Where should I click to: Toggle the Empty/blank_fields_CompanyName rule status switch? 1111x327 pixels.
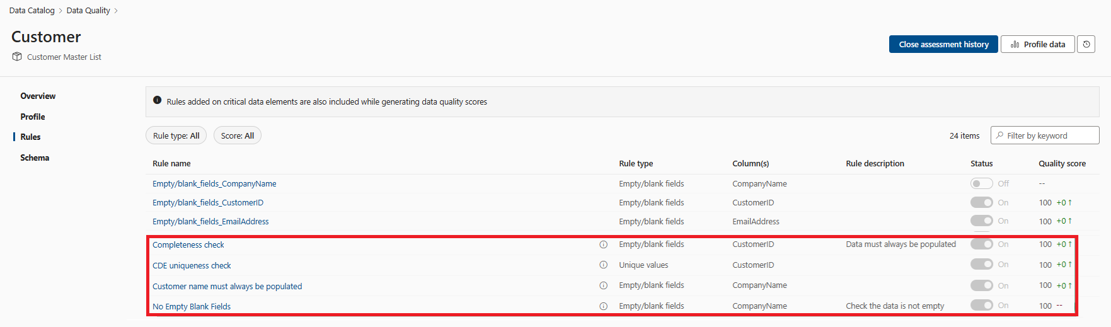coord(981,183)
